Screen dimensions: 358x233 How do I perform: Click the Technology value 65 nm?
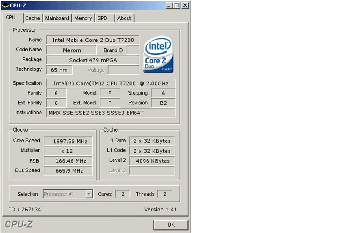59,70
